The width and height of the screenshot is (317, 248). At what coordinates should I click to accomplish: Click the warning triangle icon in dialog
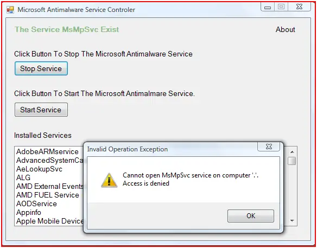tap(109, 180)
